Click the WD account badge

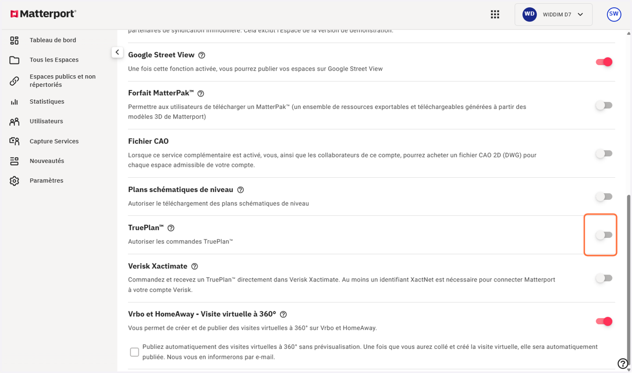529,15
